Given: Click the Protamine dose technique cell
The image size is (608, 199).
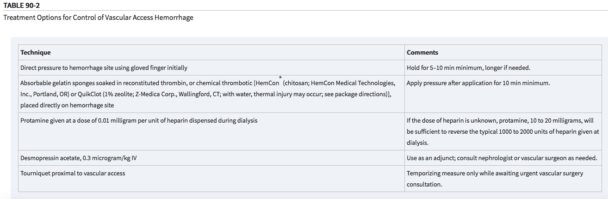Looking at the screenshot, I should point(211,131).
